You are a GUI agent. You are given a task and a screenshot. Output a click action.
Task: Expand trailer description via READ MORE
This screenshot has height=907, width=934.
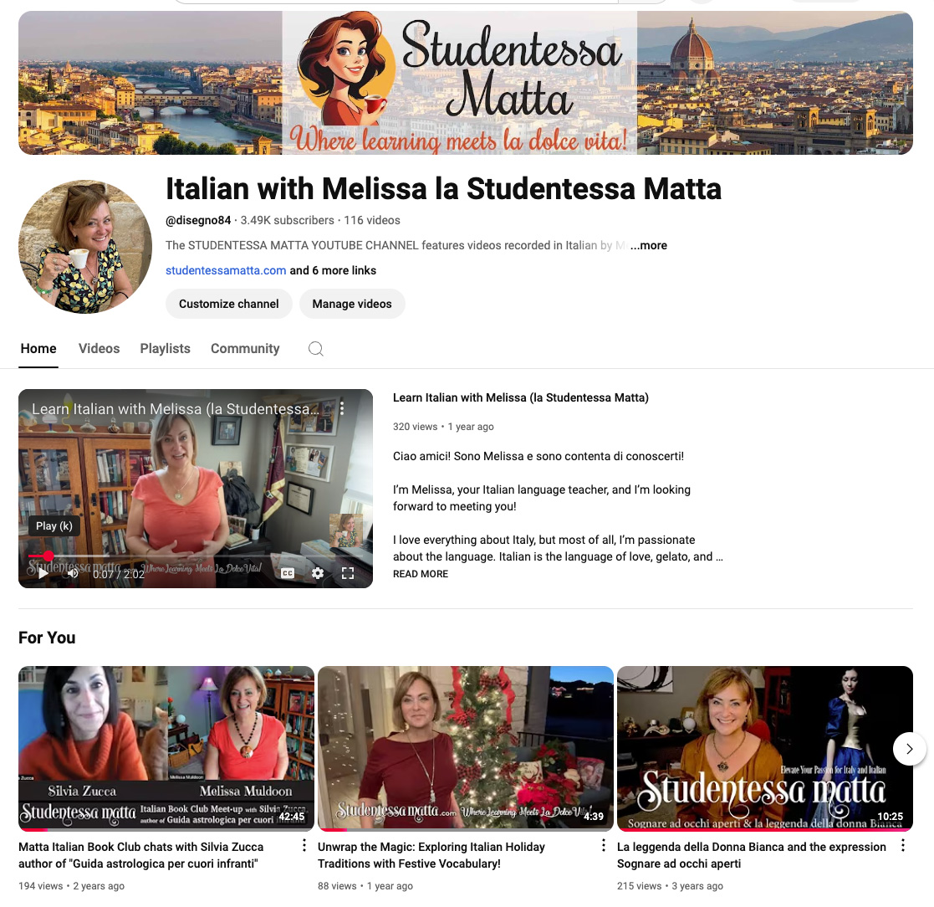pos(421,574)
